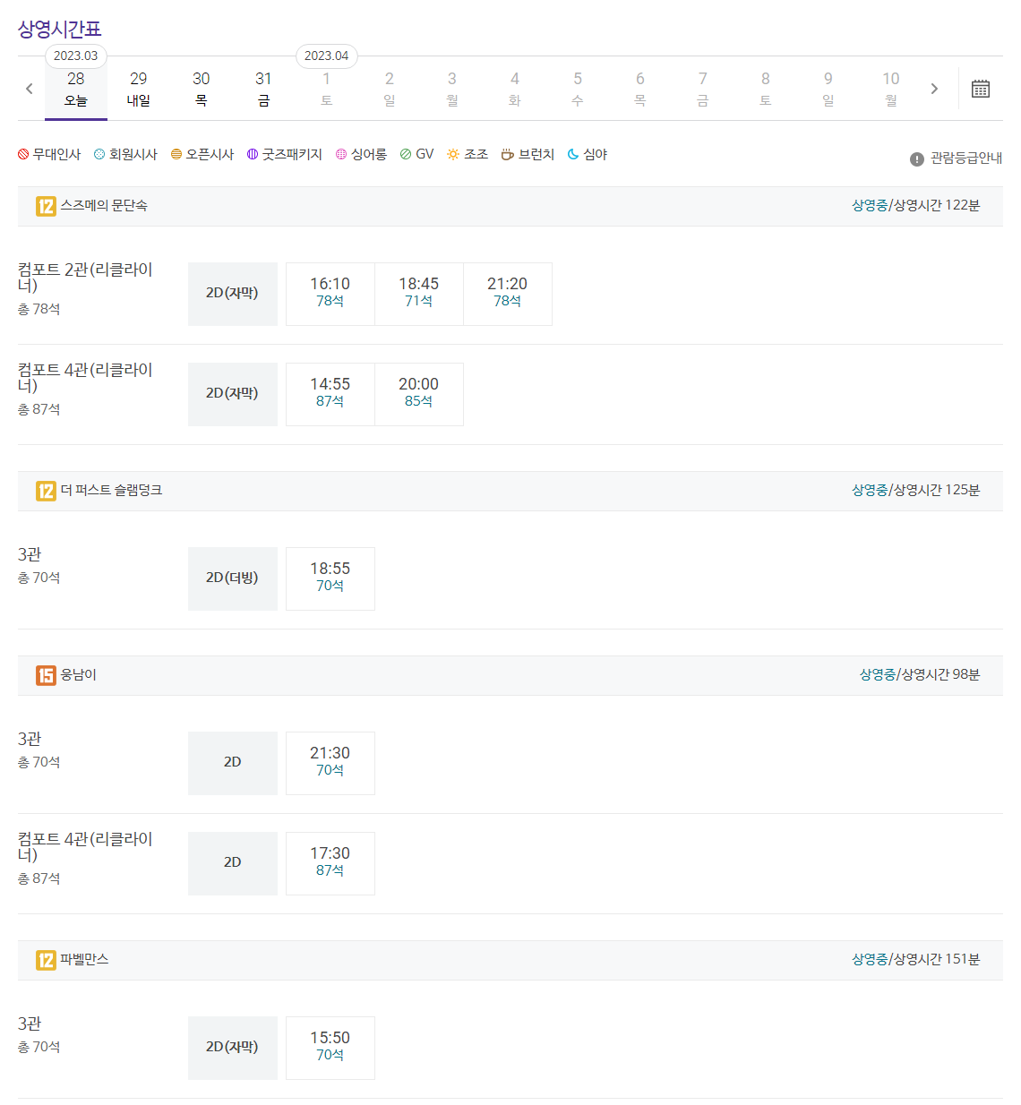Click 2D(자막) label for 컴포트 2관
The height and width of the screenshot is (1105, 1021).
(233, 294)
